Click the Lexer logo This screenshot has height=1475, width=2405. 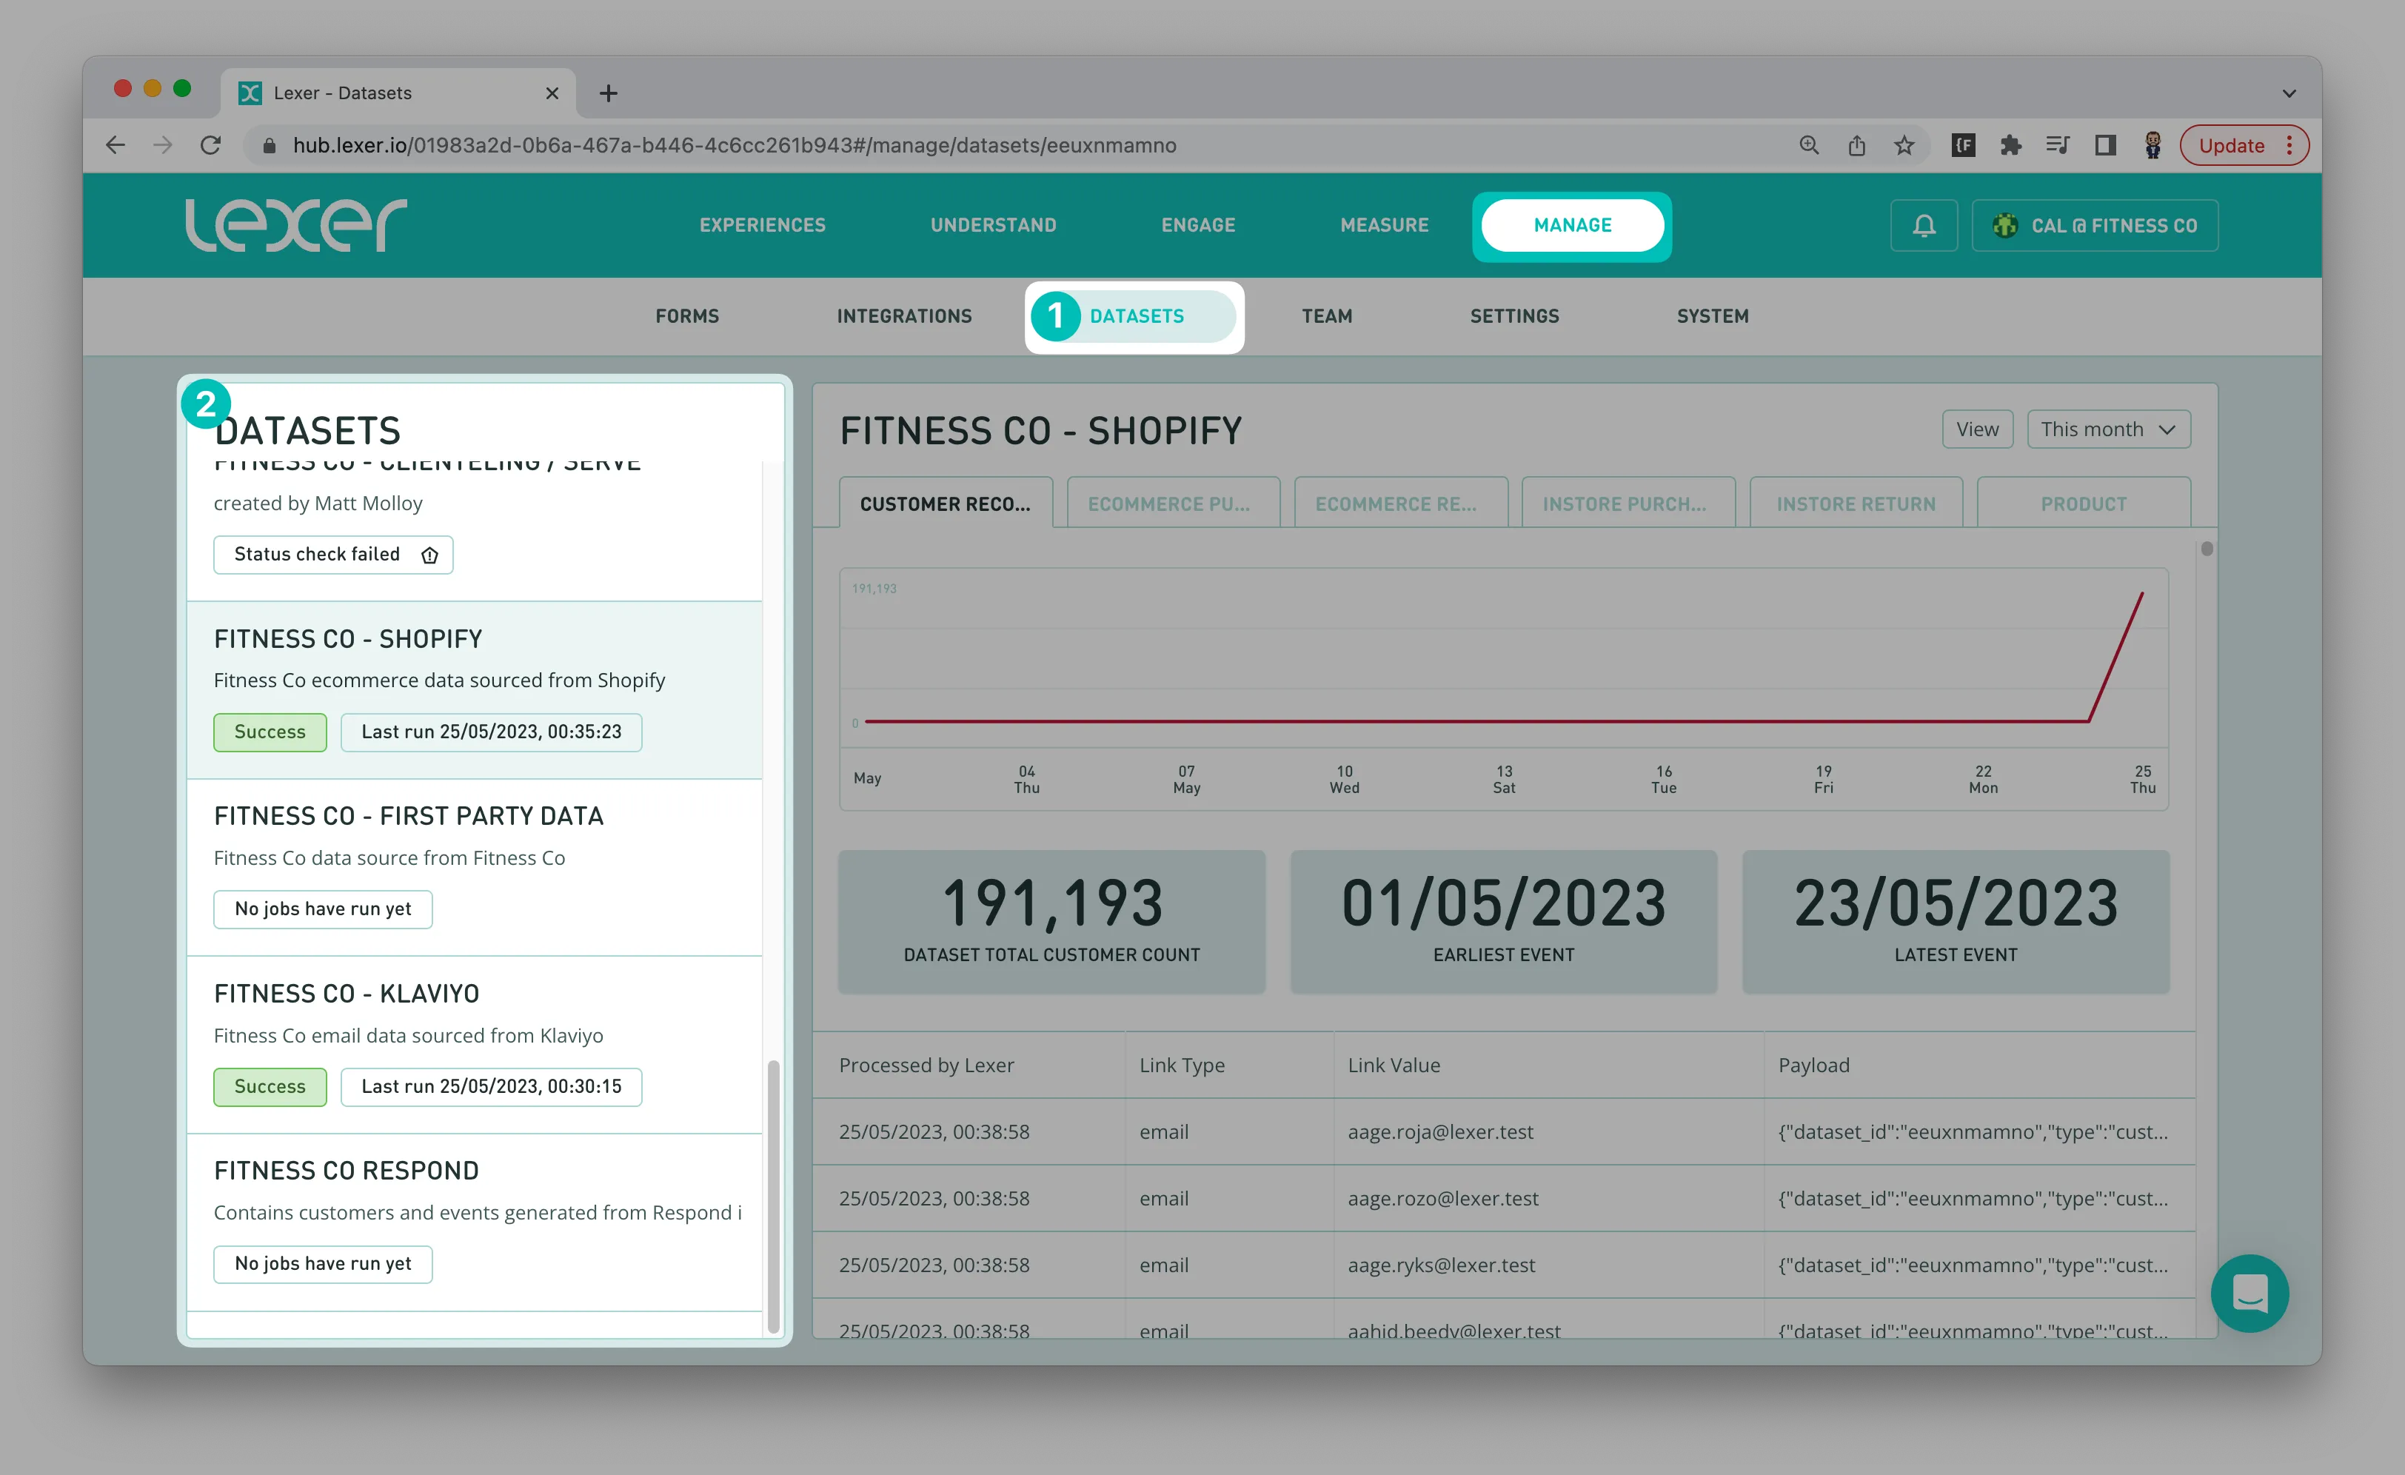pos(295,226)
